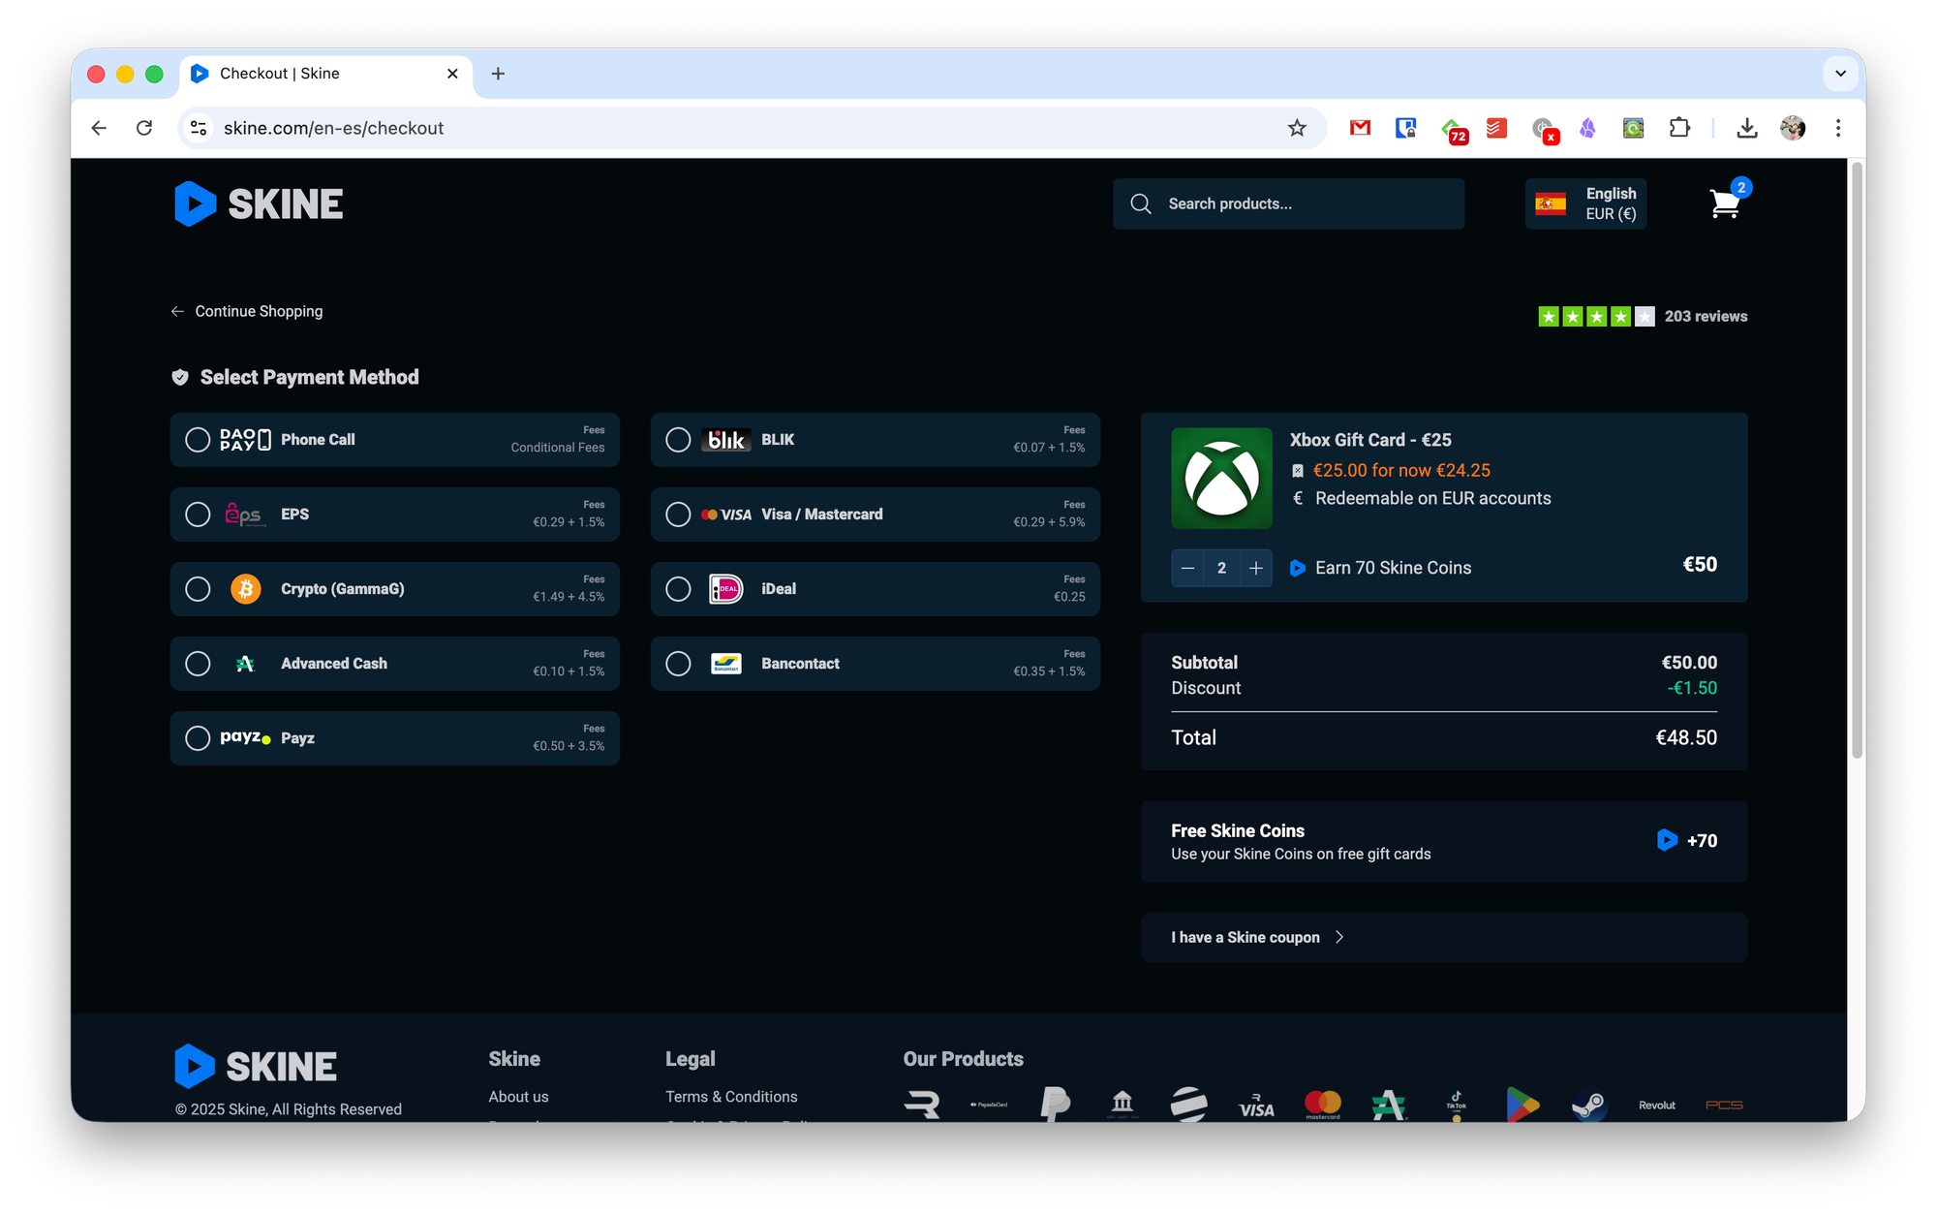
Task: Increase Xbox gift card quantity
Action: pyautogui.click(x=1256, y=569)
